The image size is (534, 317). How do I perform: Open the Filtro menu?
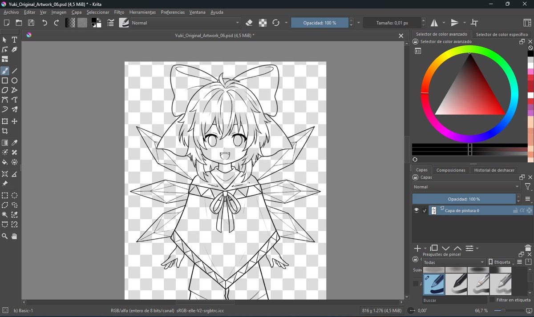pyautogui.click(x=119, y=12)
